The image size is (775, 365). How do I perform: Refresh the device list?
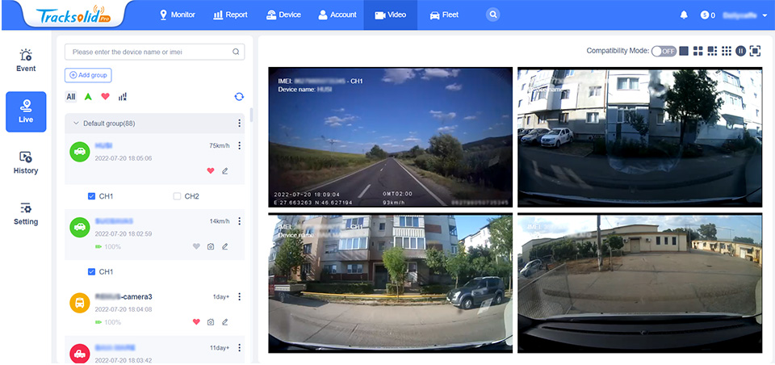(x=239, y=96)
